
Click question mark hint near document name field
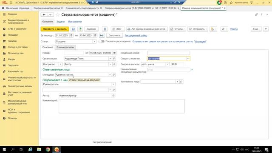tap(192, 70)
